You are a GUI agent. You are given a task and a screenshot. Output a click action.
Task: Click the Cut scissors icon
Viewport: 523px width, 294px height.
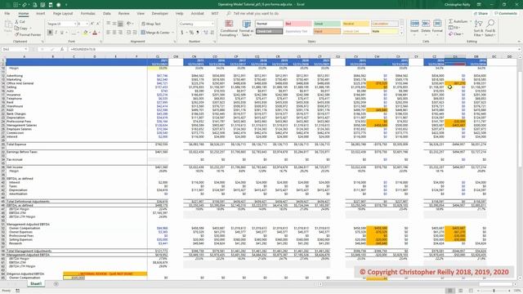point(16,22)
